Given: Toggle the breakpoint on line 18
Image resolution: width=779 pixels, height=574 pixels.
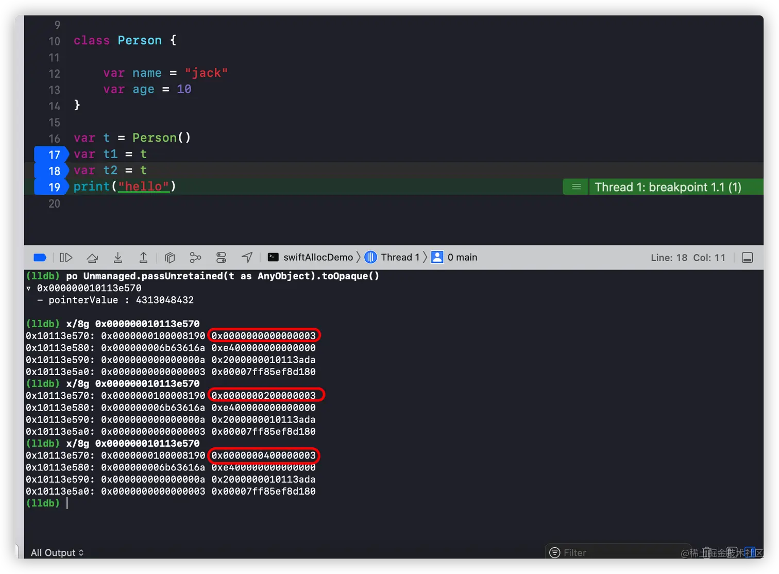Looking at the screenshot, I should pos(51,171).
